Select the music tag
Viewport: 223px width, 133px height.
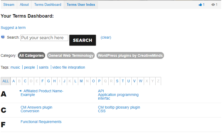pos(15,67)
